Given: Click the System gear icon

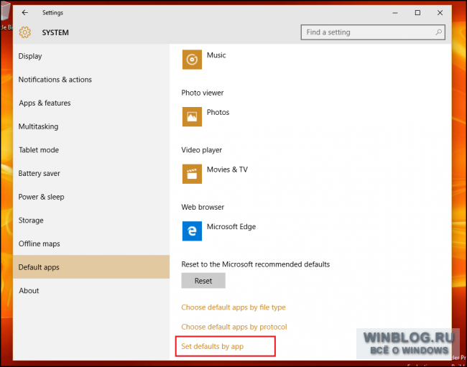Looking at the screenshot, I should (25, 32).
